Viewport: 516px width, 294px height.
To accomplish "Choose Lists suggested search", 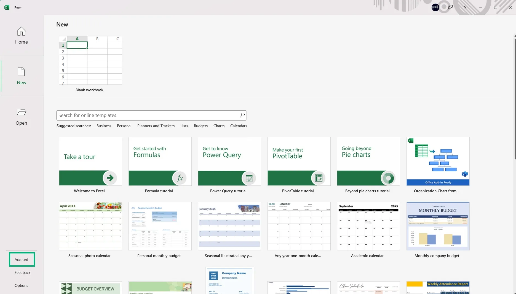I will [184, 126].
